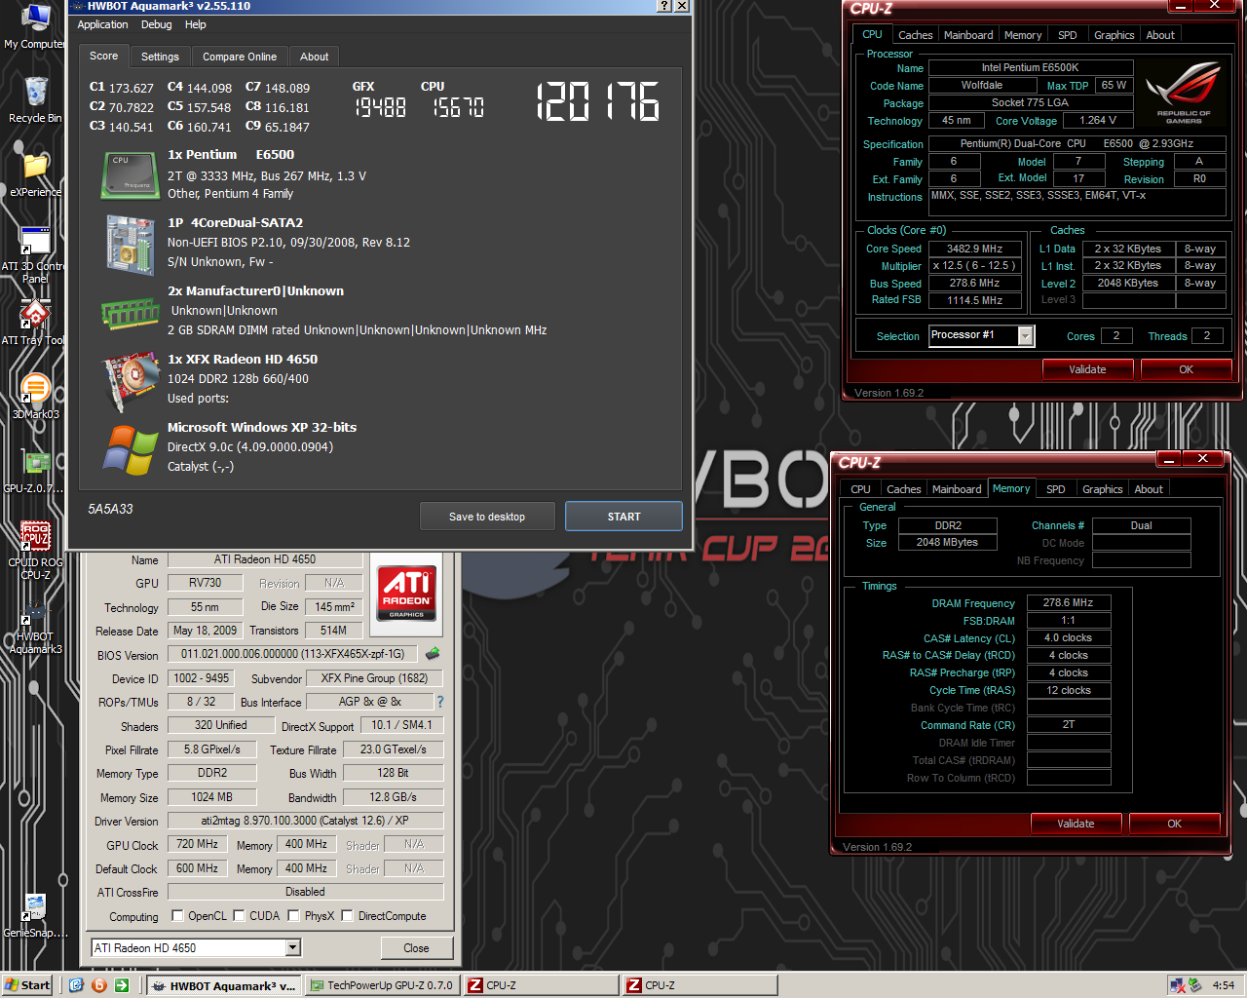
Task: Click the Windows XP logo icon
Action: (131, 450)
